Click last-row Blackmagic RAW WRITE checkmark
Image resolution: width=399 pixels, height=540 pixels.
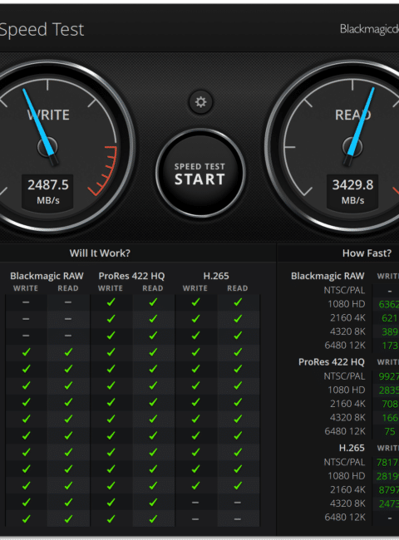(x=26, y=518)
